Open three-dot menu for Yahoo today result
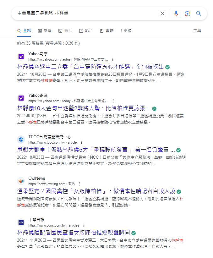The width and height of the screenshot is (213, 258). (113, 101)
